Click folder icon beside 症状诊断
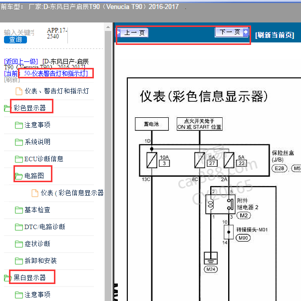The height and width of the screenshot is (301, 301). coord(19,244)
